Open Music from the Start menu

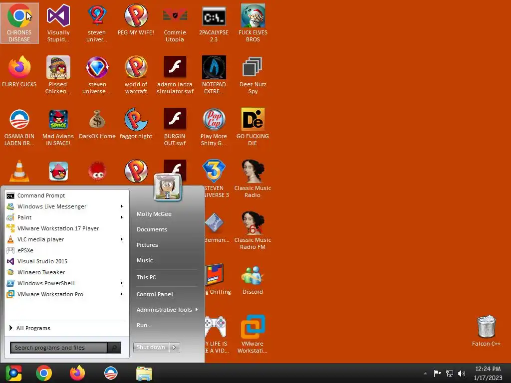point(145,260)
